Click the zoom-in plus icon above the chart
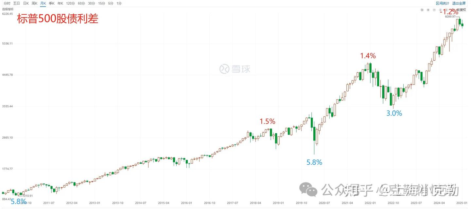The image size is (471, 209). 428,10
